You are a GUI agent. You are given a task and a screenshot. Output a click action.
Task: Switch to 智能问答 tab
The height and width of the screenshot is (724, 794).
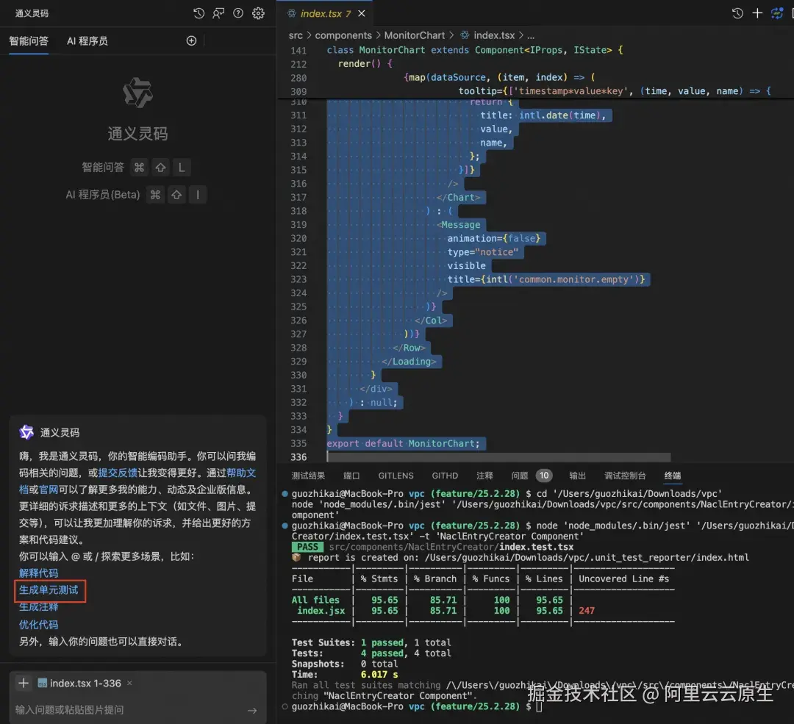point(29,41)
